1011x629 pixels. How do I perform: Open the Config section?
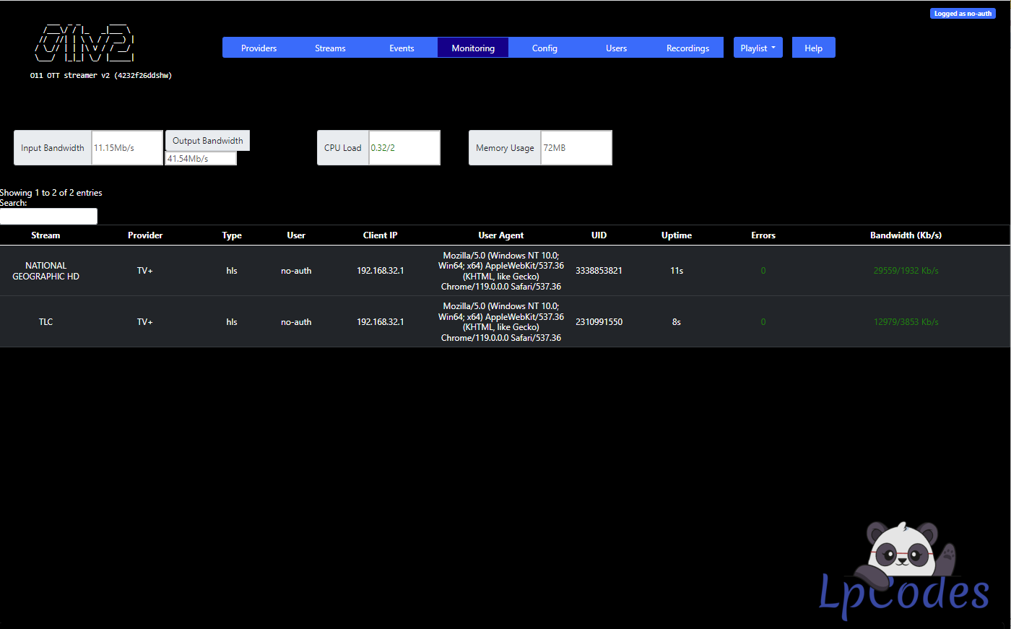coord(544,48)
